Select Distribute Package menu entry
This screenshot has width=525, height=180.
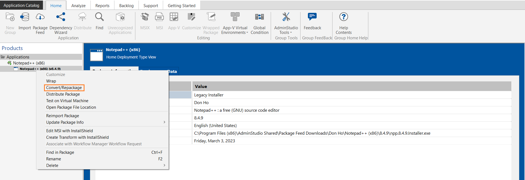click(x=63, y=94)
